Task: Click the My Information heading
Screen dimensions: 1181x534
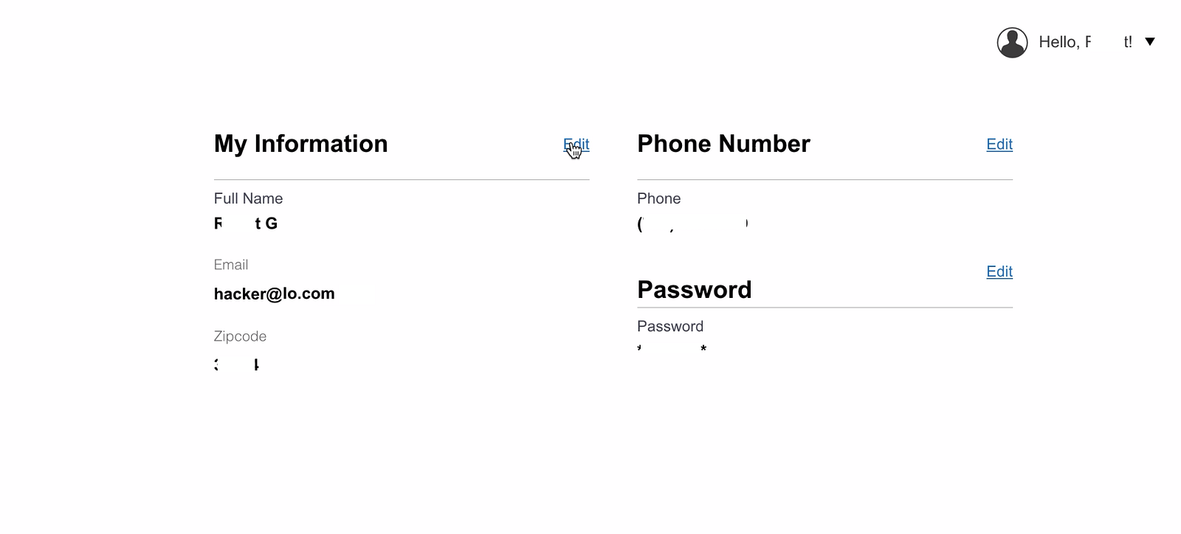Action: [x=300, y=144]
